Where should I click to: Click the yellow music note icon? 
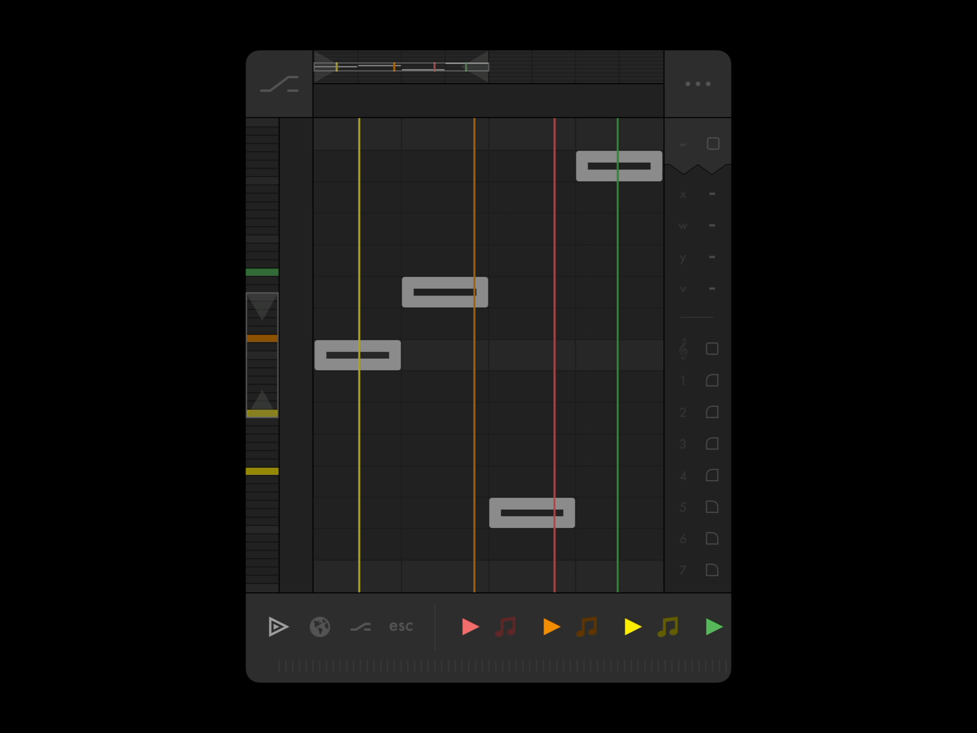point(668,627)
